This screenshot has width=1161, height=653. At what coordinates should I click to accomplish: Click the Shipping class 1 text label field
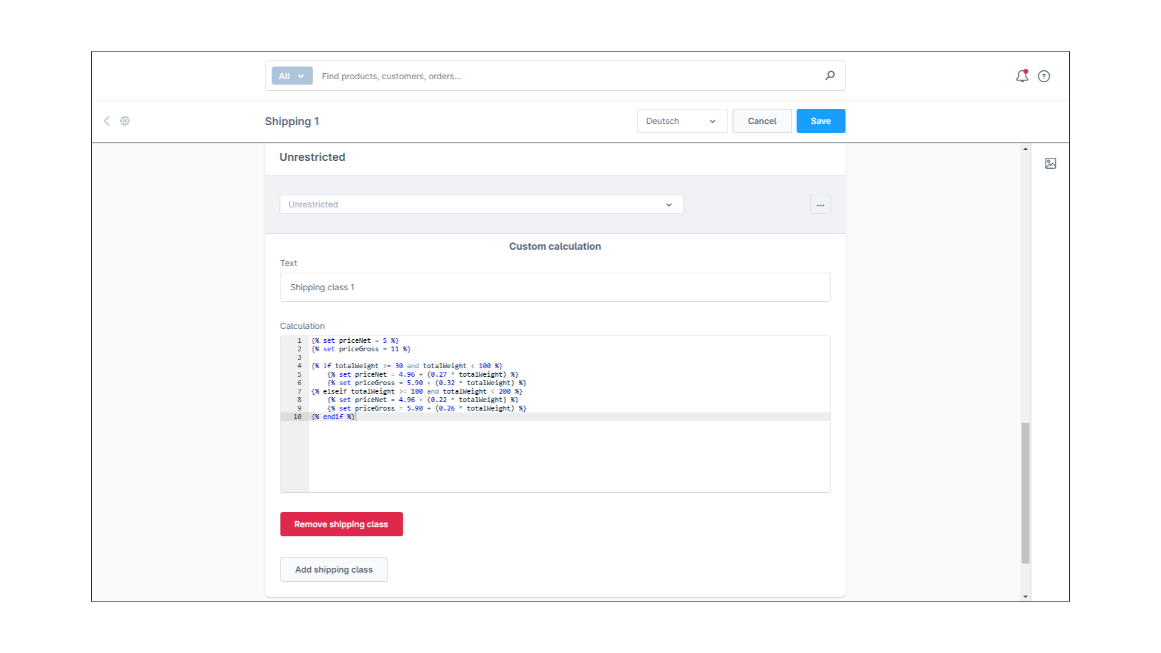pyautogui.click(x=555, y=287)
